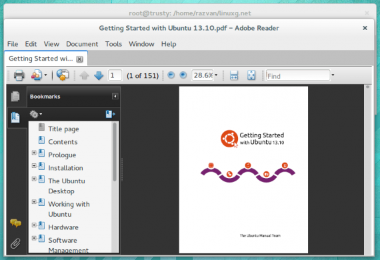Open the Comments panel icon
Screen dimensions: 380x260
click(16, 223)
